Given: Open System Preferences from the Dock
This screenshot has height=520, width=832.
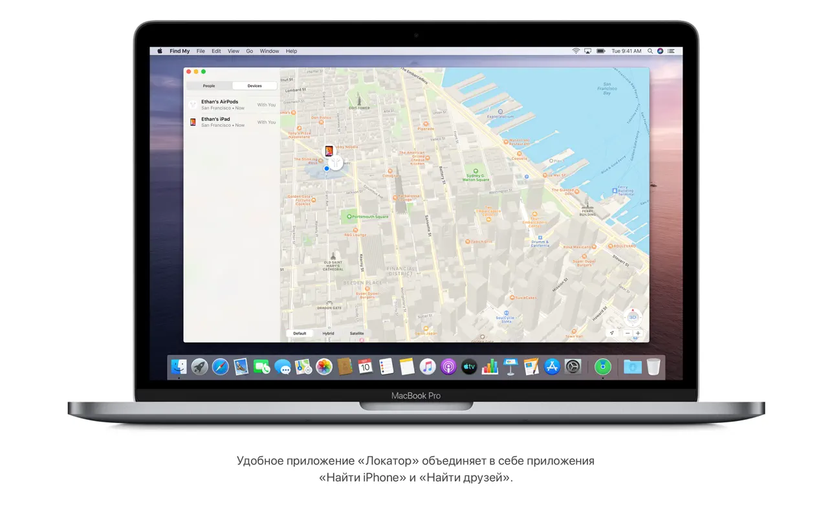Looking at the screenshot, I should point(573,367).
